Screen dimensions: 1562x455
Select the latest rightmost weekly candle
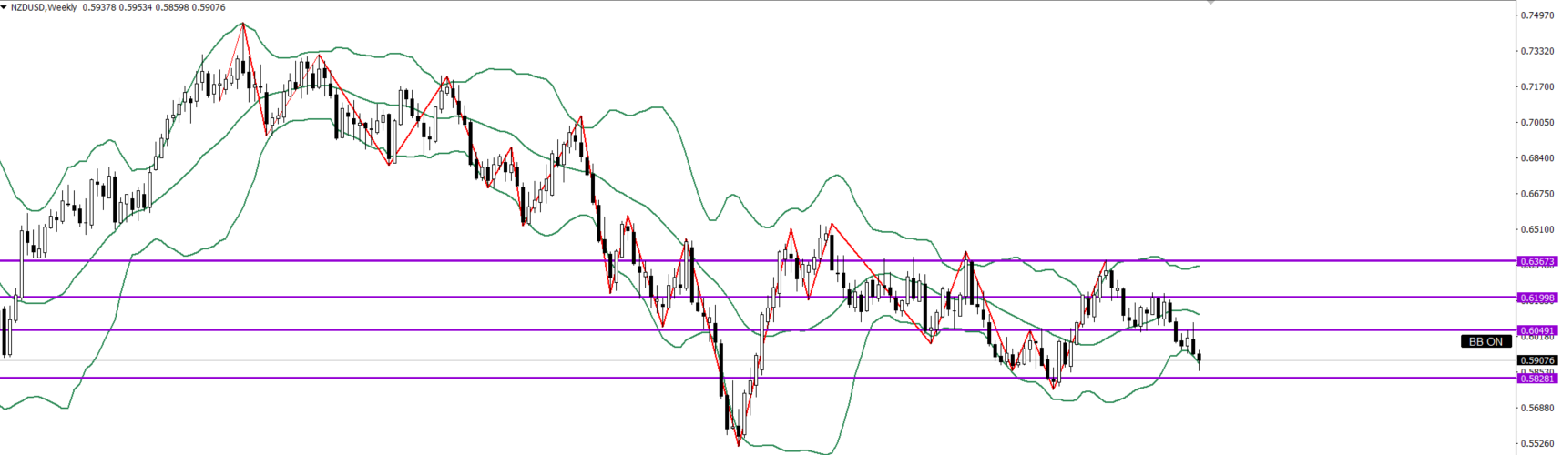[x=1200, y=358]
